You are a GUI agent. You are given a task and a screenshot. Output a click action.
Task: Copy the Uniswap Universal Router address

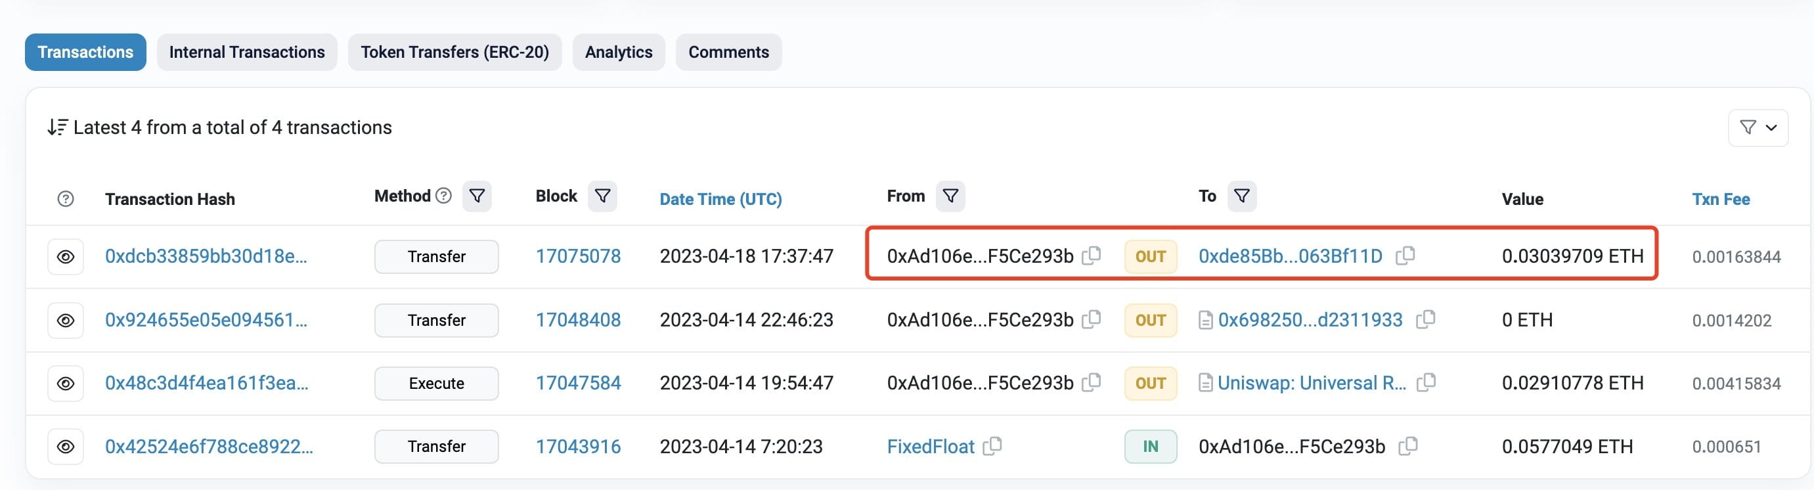1426,383
